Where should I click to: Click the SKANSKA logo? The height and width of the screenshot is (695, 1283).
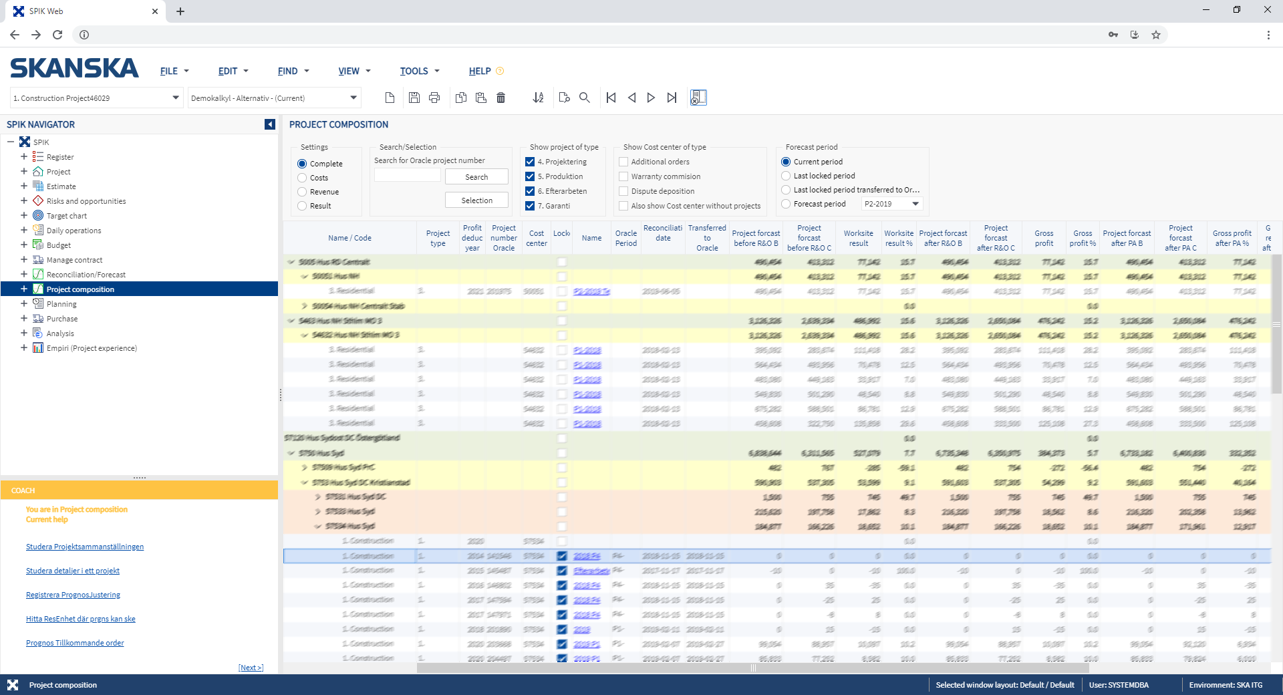tap(74, 68)
